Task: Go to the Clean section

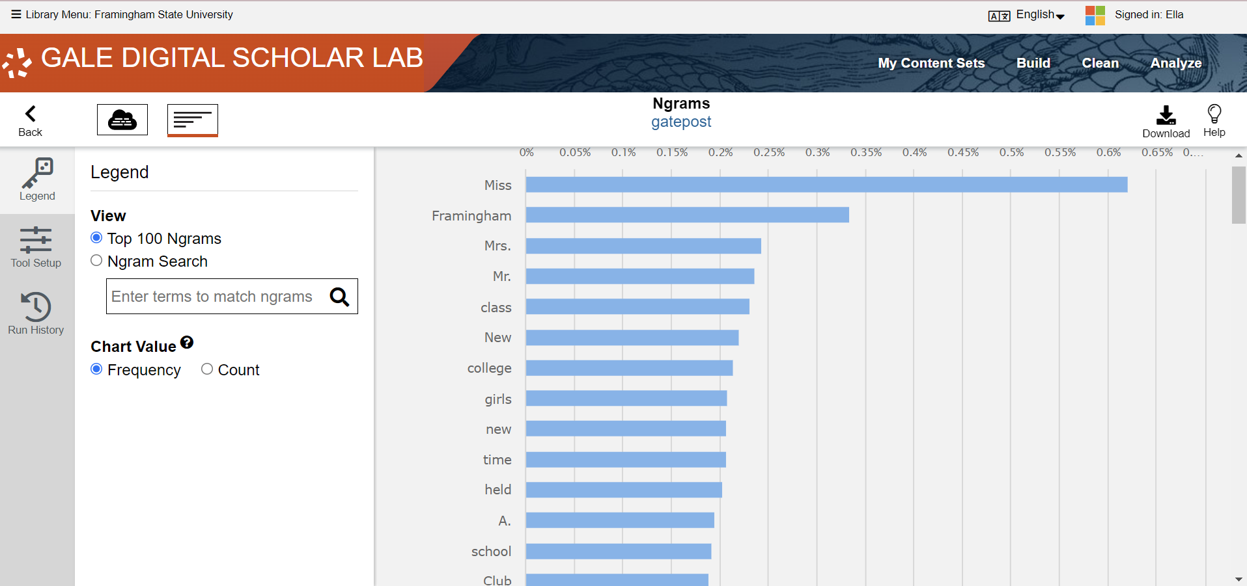Action: (1100, 63)
